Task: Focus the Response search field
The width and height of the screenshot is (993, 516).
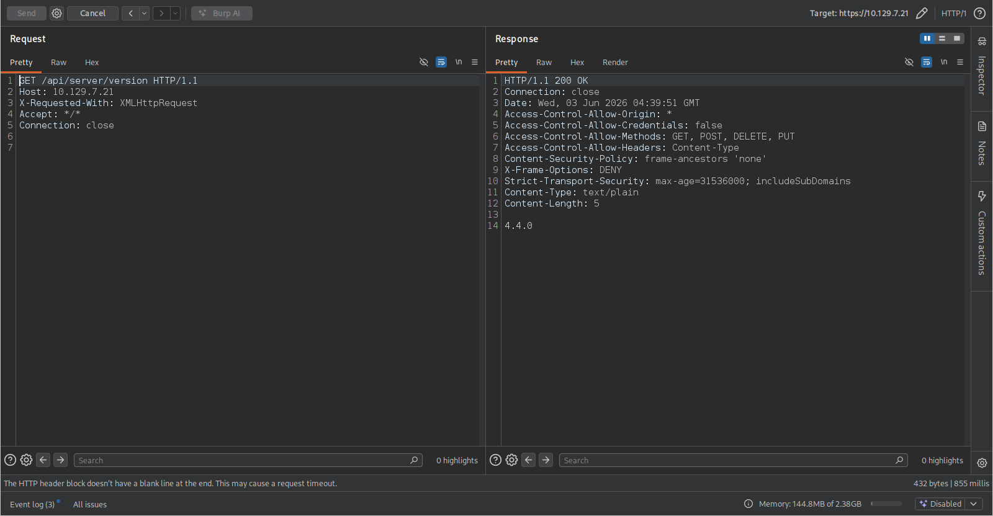Action: pyautogui.click(x=734, y=460)
